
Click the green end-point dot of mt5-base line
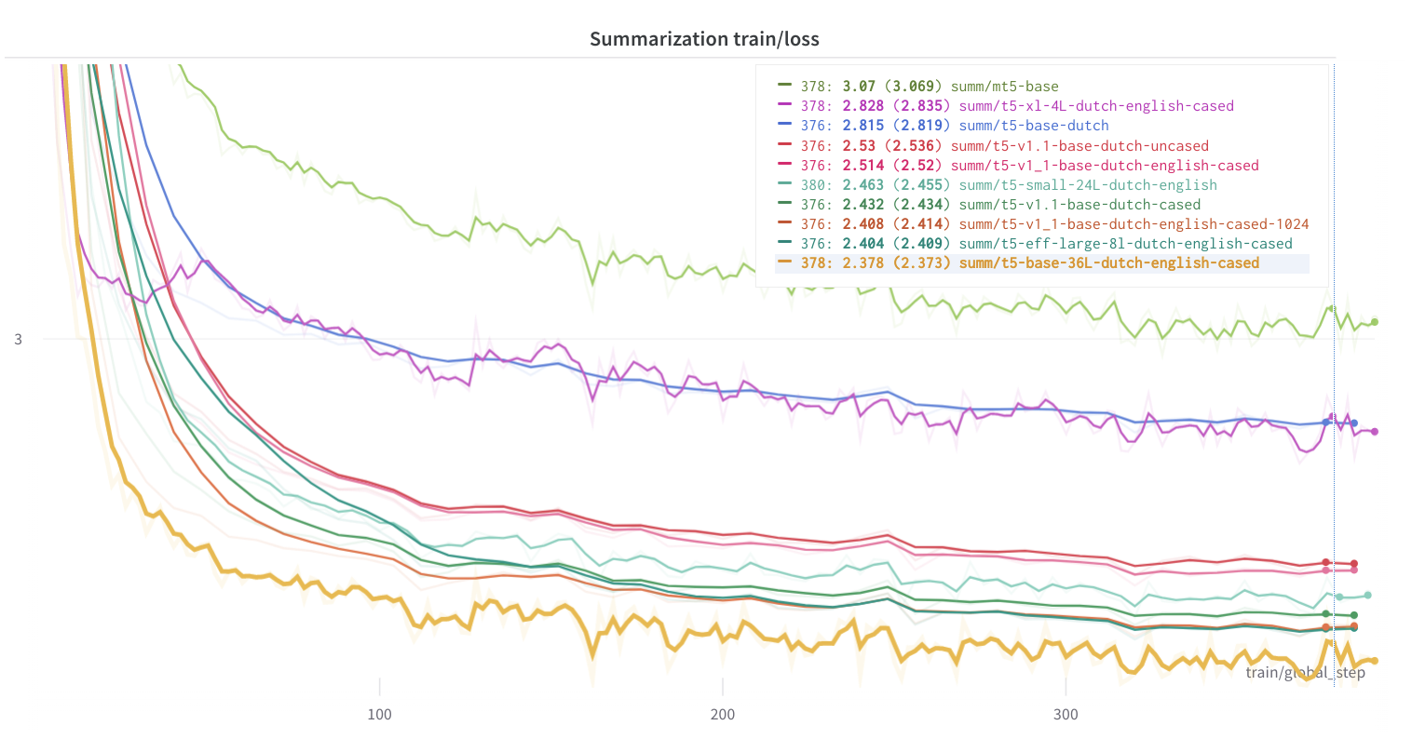coord(1374,322)
